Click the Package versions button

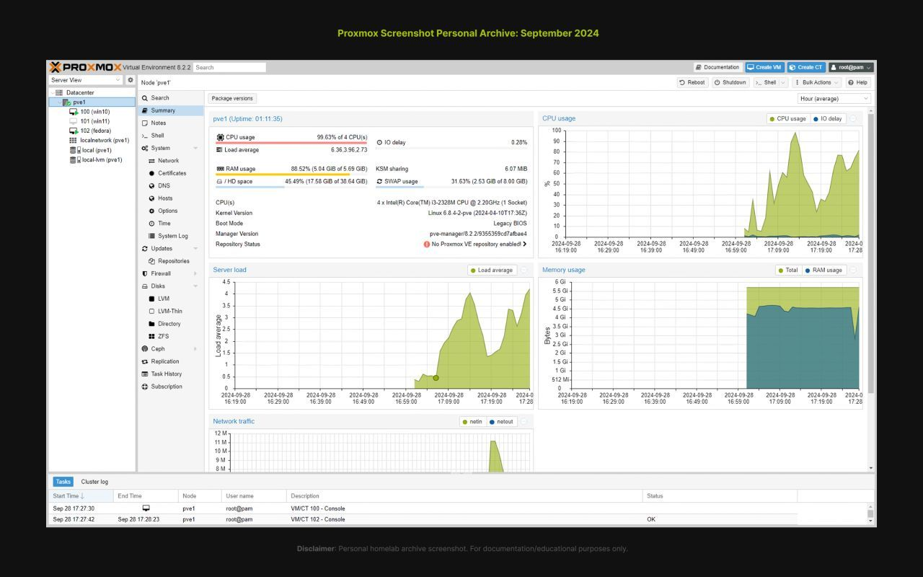[232, 98]
